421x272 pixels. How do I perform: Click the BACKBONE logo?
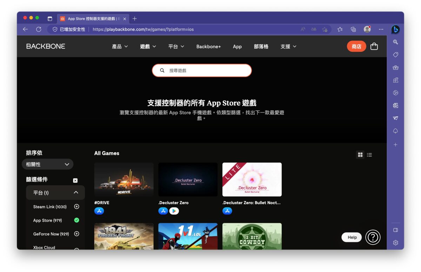(x=46, y=46)
